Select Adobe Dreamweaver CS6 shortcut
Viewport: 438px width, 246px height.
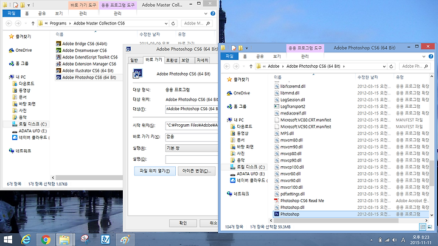point(85,51)
